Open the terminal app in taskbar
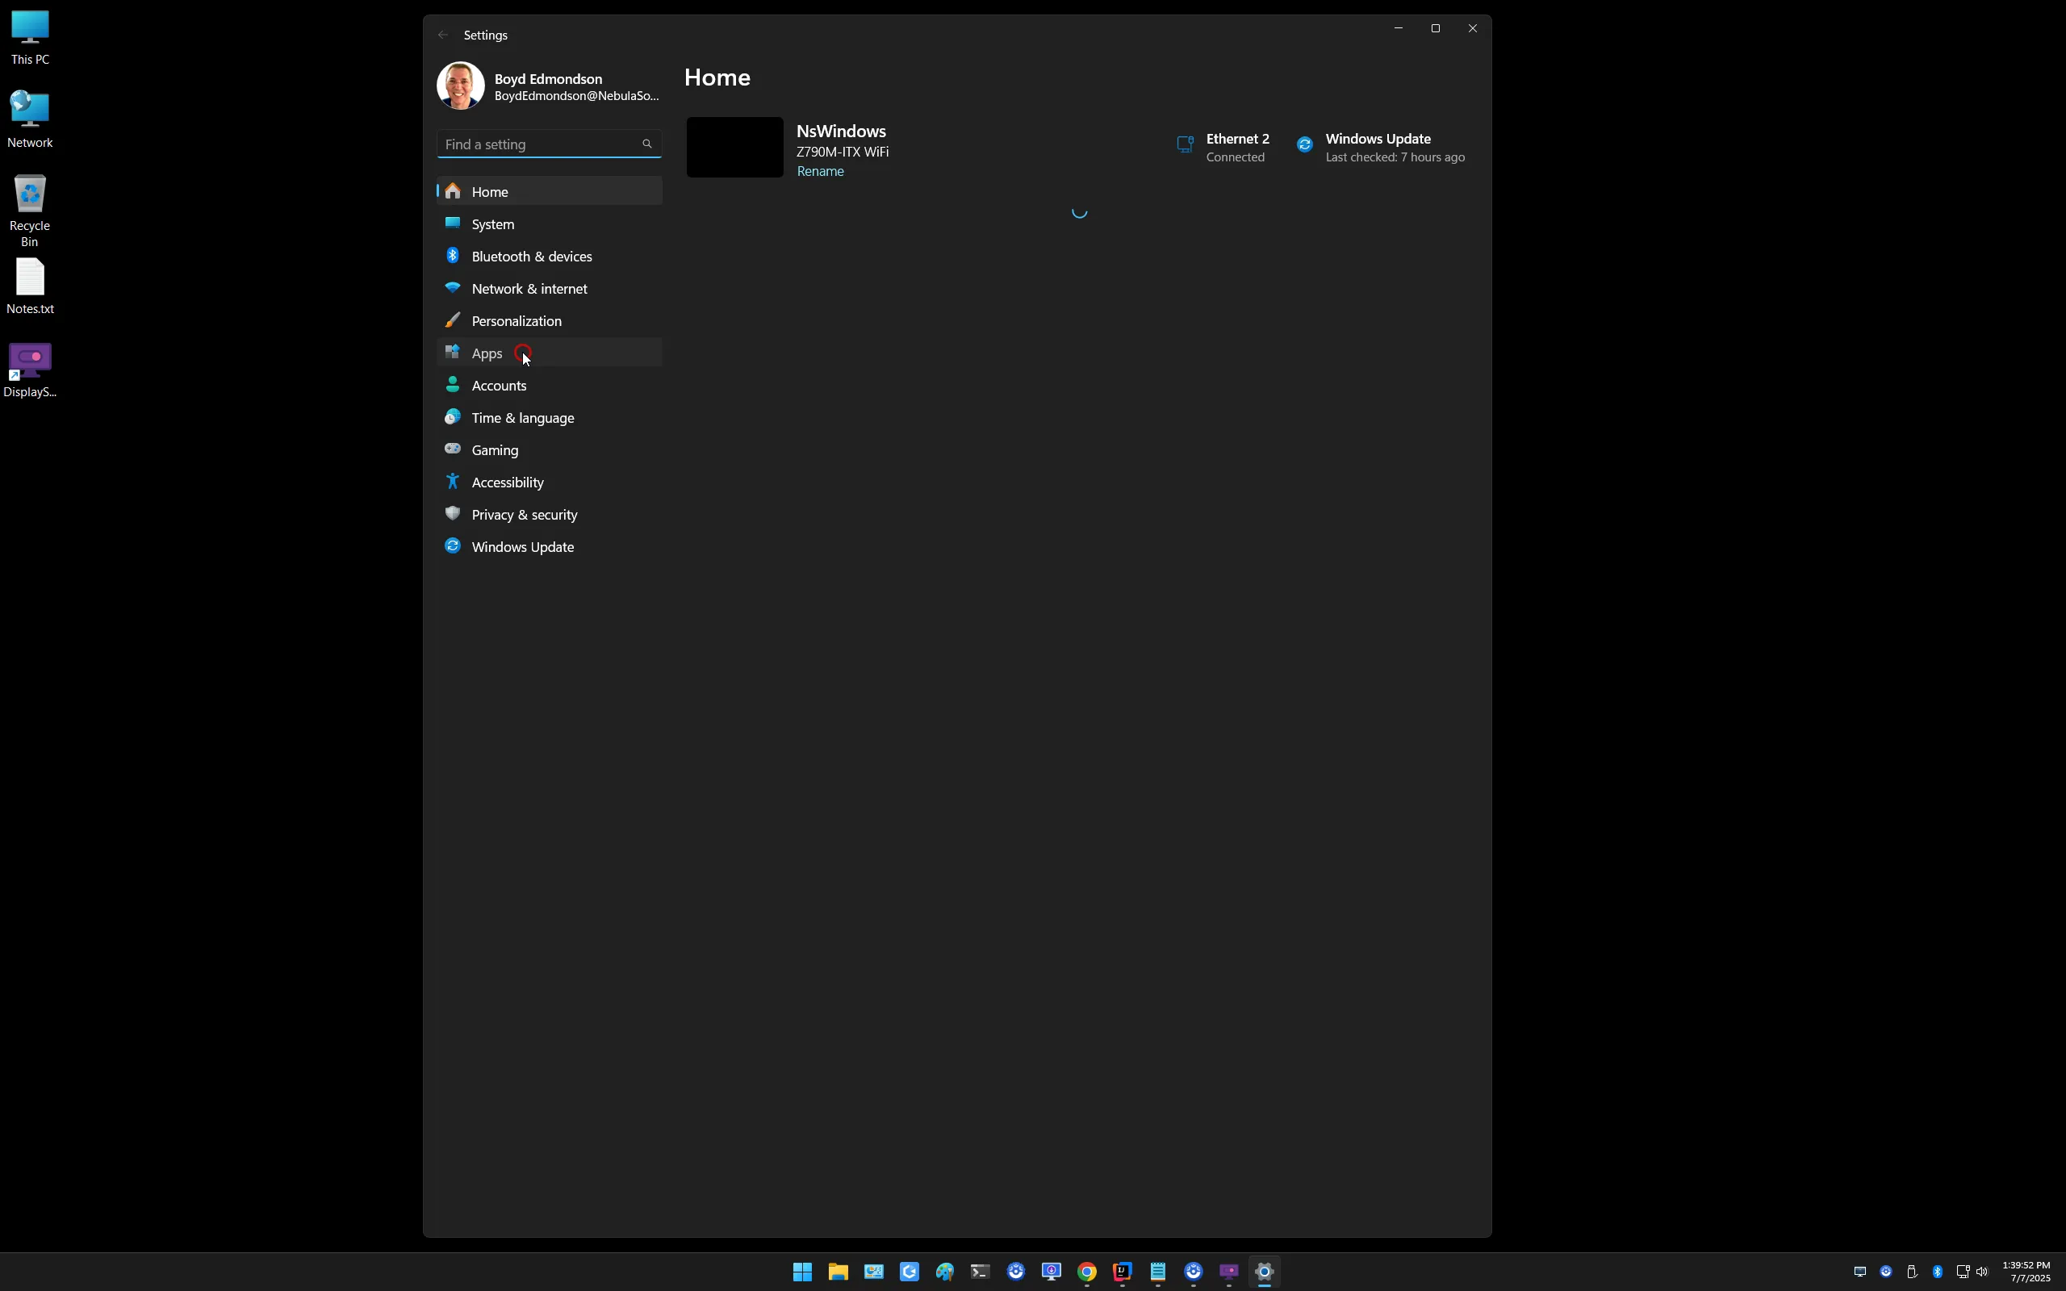 pyautogui.click(x=980, y=1272)
